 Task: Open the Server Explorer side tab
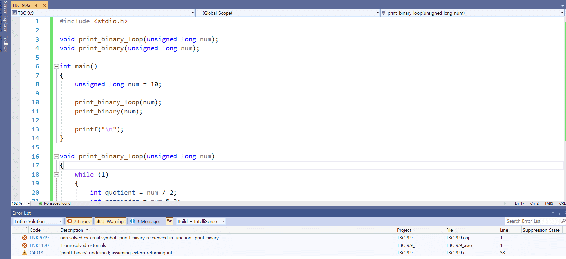pyautogui.click(x=5, y=16)
